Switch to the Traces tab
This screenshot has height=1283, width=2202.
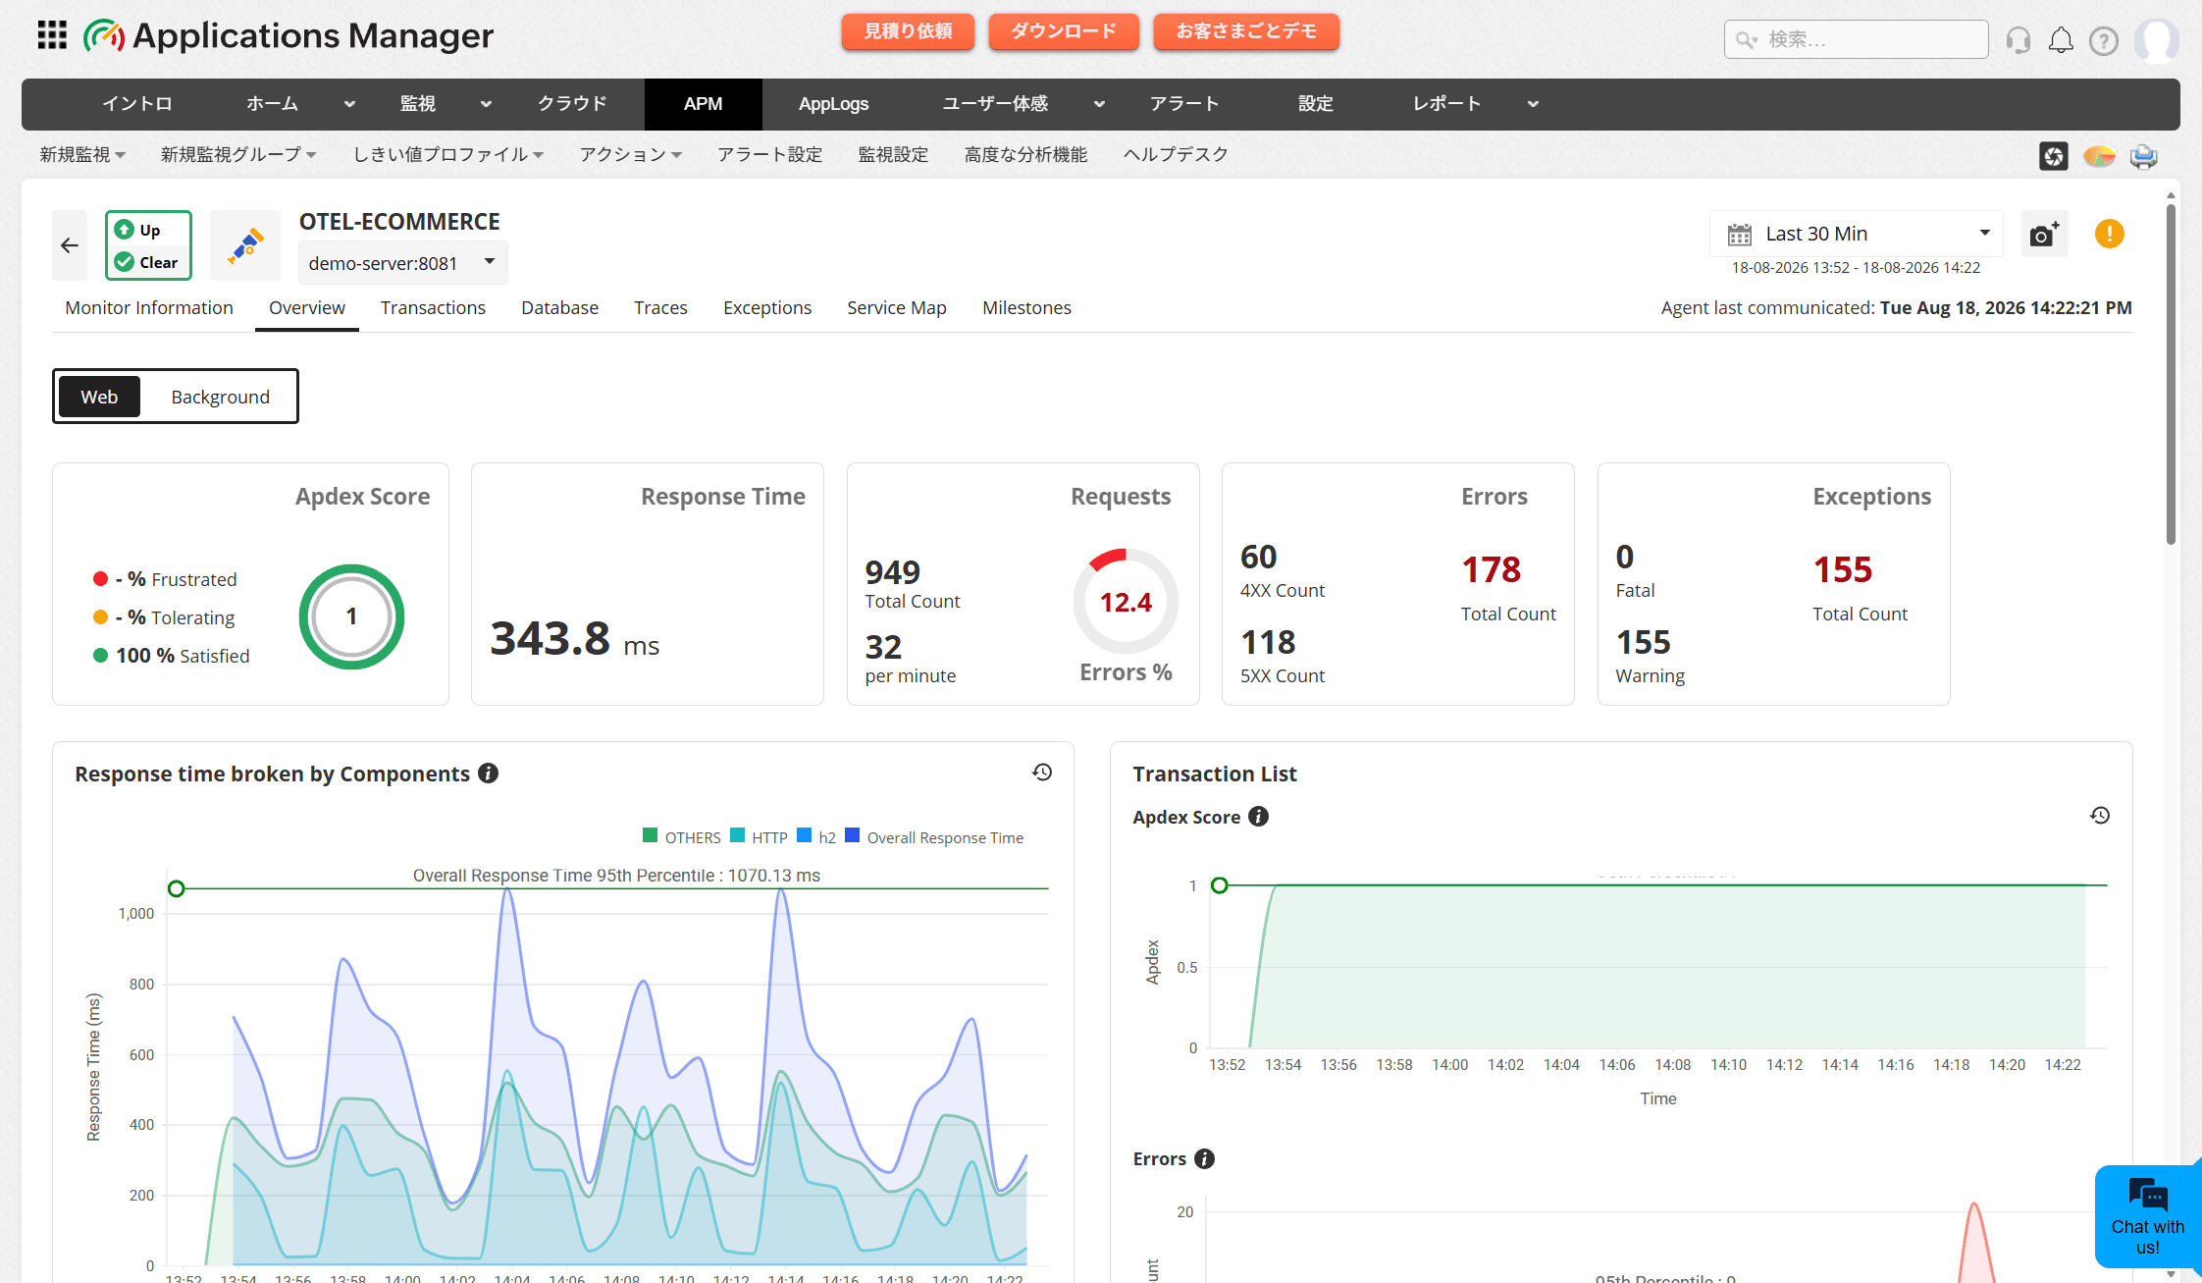tap(660, 308)
